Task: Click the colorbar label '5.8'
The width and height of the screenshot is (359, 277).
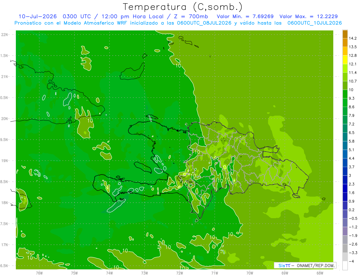Action: point(352,141)
